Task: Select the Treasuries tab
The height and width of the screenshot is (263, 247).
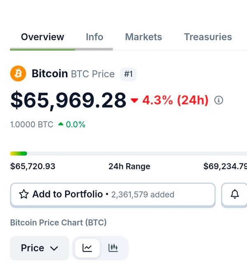Action: [x=207, y=37]
